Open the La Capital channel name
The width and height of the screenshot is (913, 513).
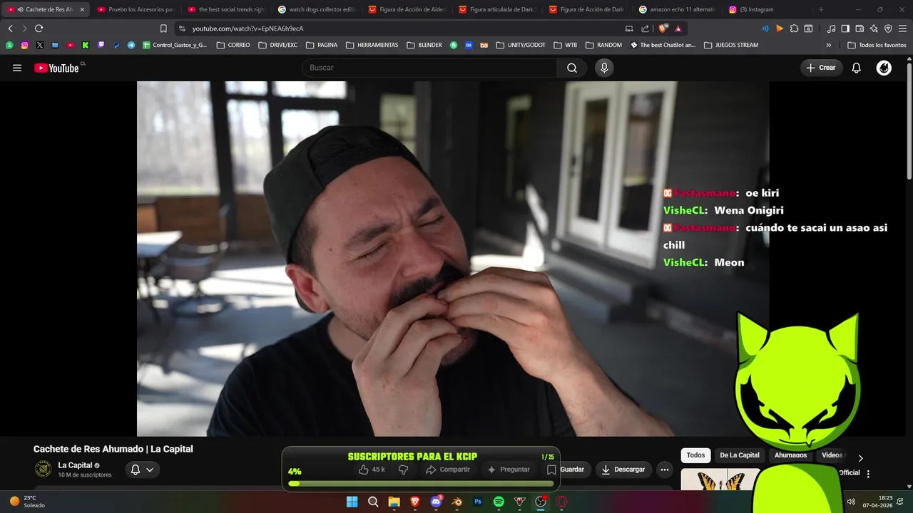coord(75,465)
